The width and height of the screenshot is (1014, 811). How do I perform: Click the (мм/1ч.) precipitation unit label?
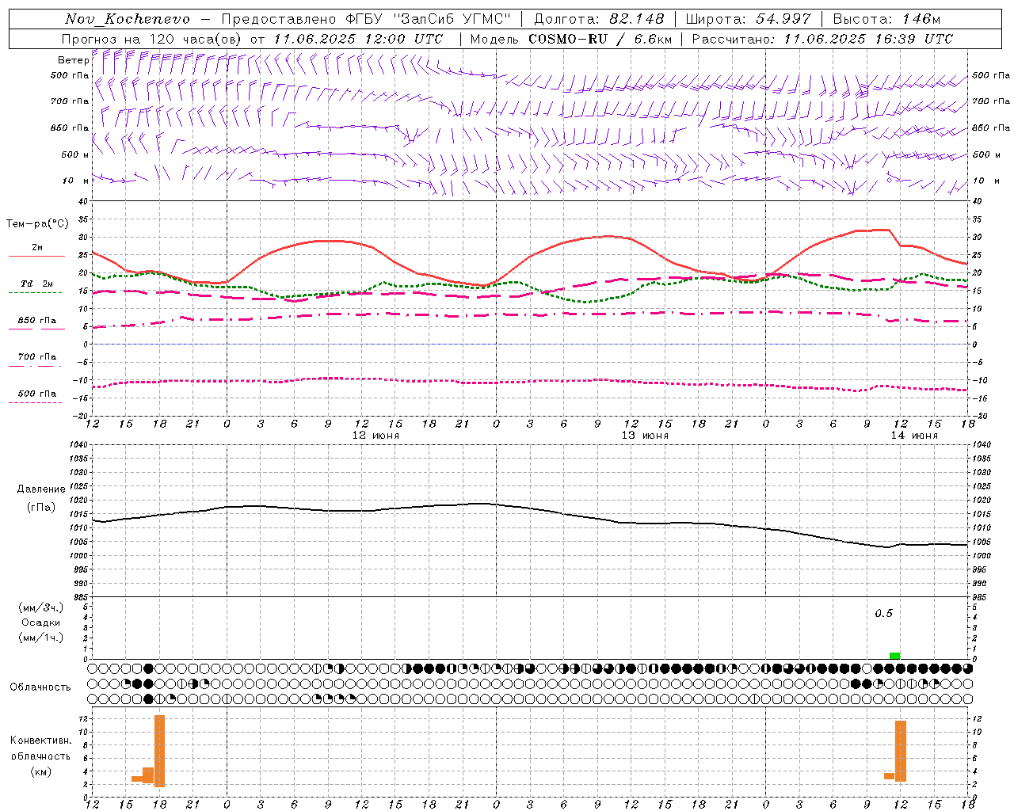pos(40,638)
